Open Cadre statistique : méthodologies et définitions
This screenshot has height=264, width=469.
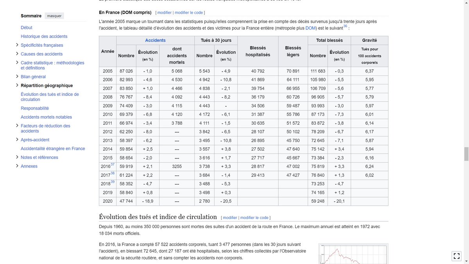(x=52, y=65)
